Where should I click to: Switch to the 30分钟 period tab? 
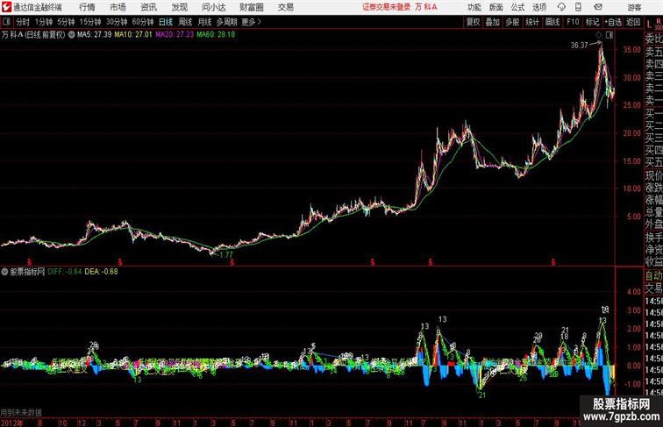tap(117, 22)
